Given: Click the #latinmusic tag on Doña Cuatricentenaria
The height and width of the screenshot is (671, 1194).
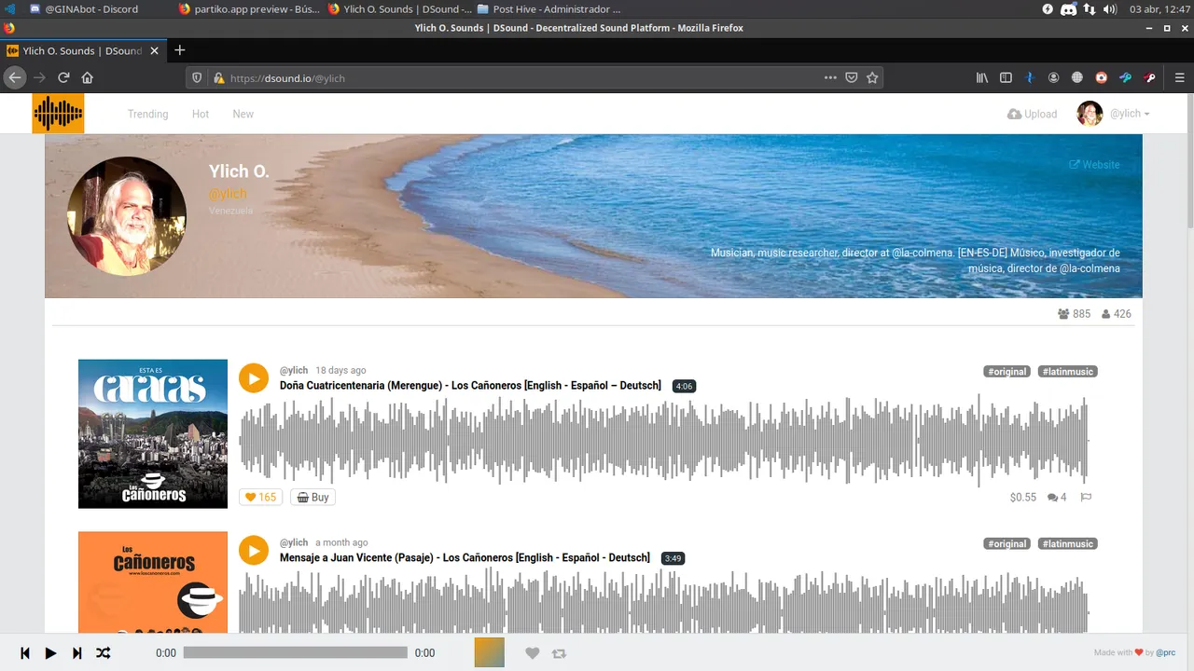Looking at the screenshot, I should tap(1067, 372).
